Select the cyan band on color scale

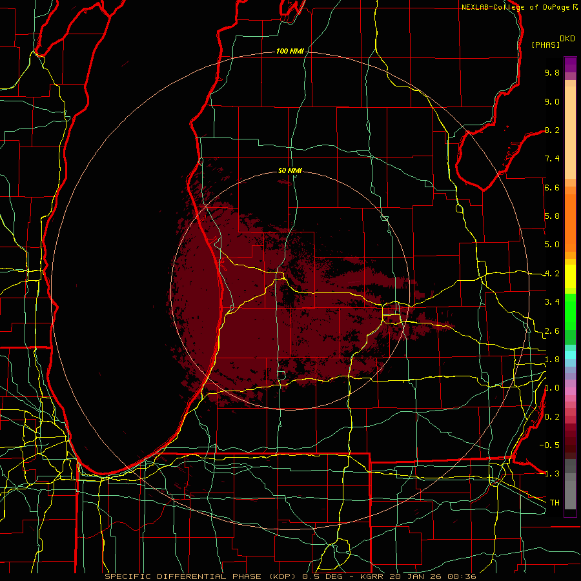[x=570, y=355]
